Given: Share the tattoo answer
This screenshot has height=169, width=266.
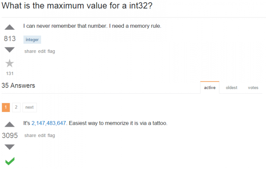Looking at the screenshot, I should coord(30,136).
